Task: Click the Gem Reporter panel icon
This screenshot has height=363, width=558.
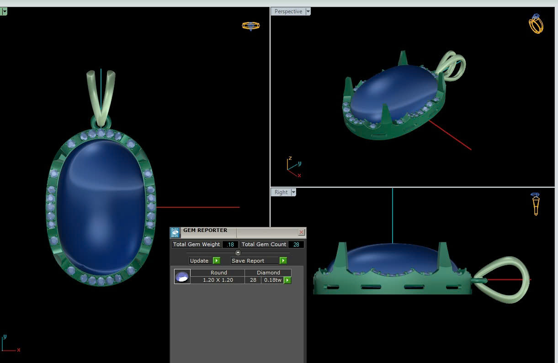Action: 175,232
